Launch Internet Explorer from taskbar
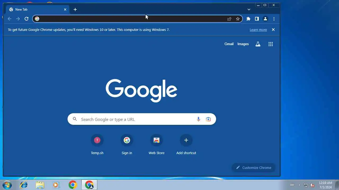 (24, 185)
